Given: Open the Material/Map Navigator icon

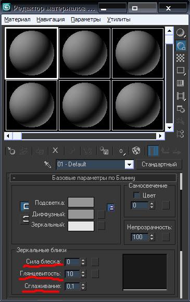Looking at the screenshot, I should coord(181,134).
